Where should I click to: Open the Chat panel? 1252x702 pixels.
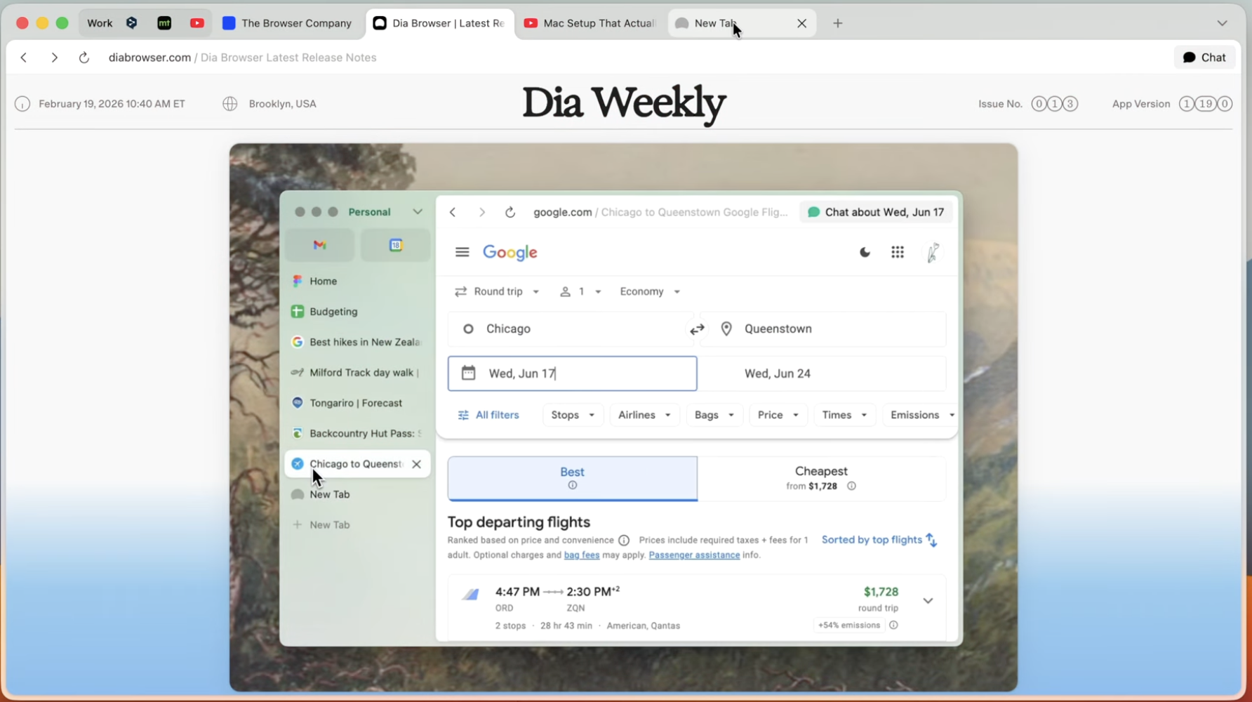coord(1204,58)
